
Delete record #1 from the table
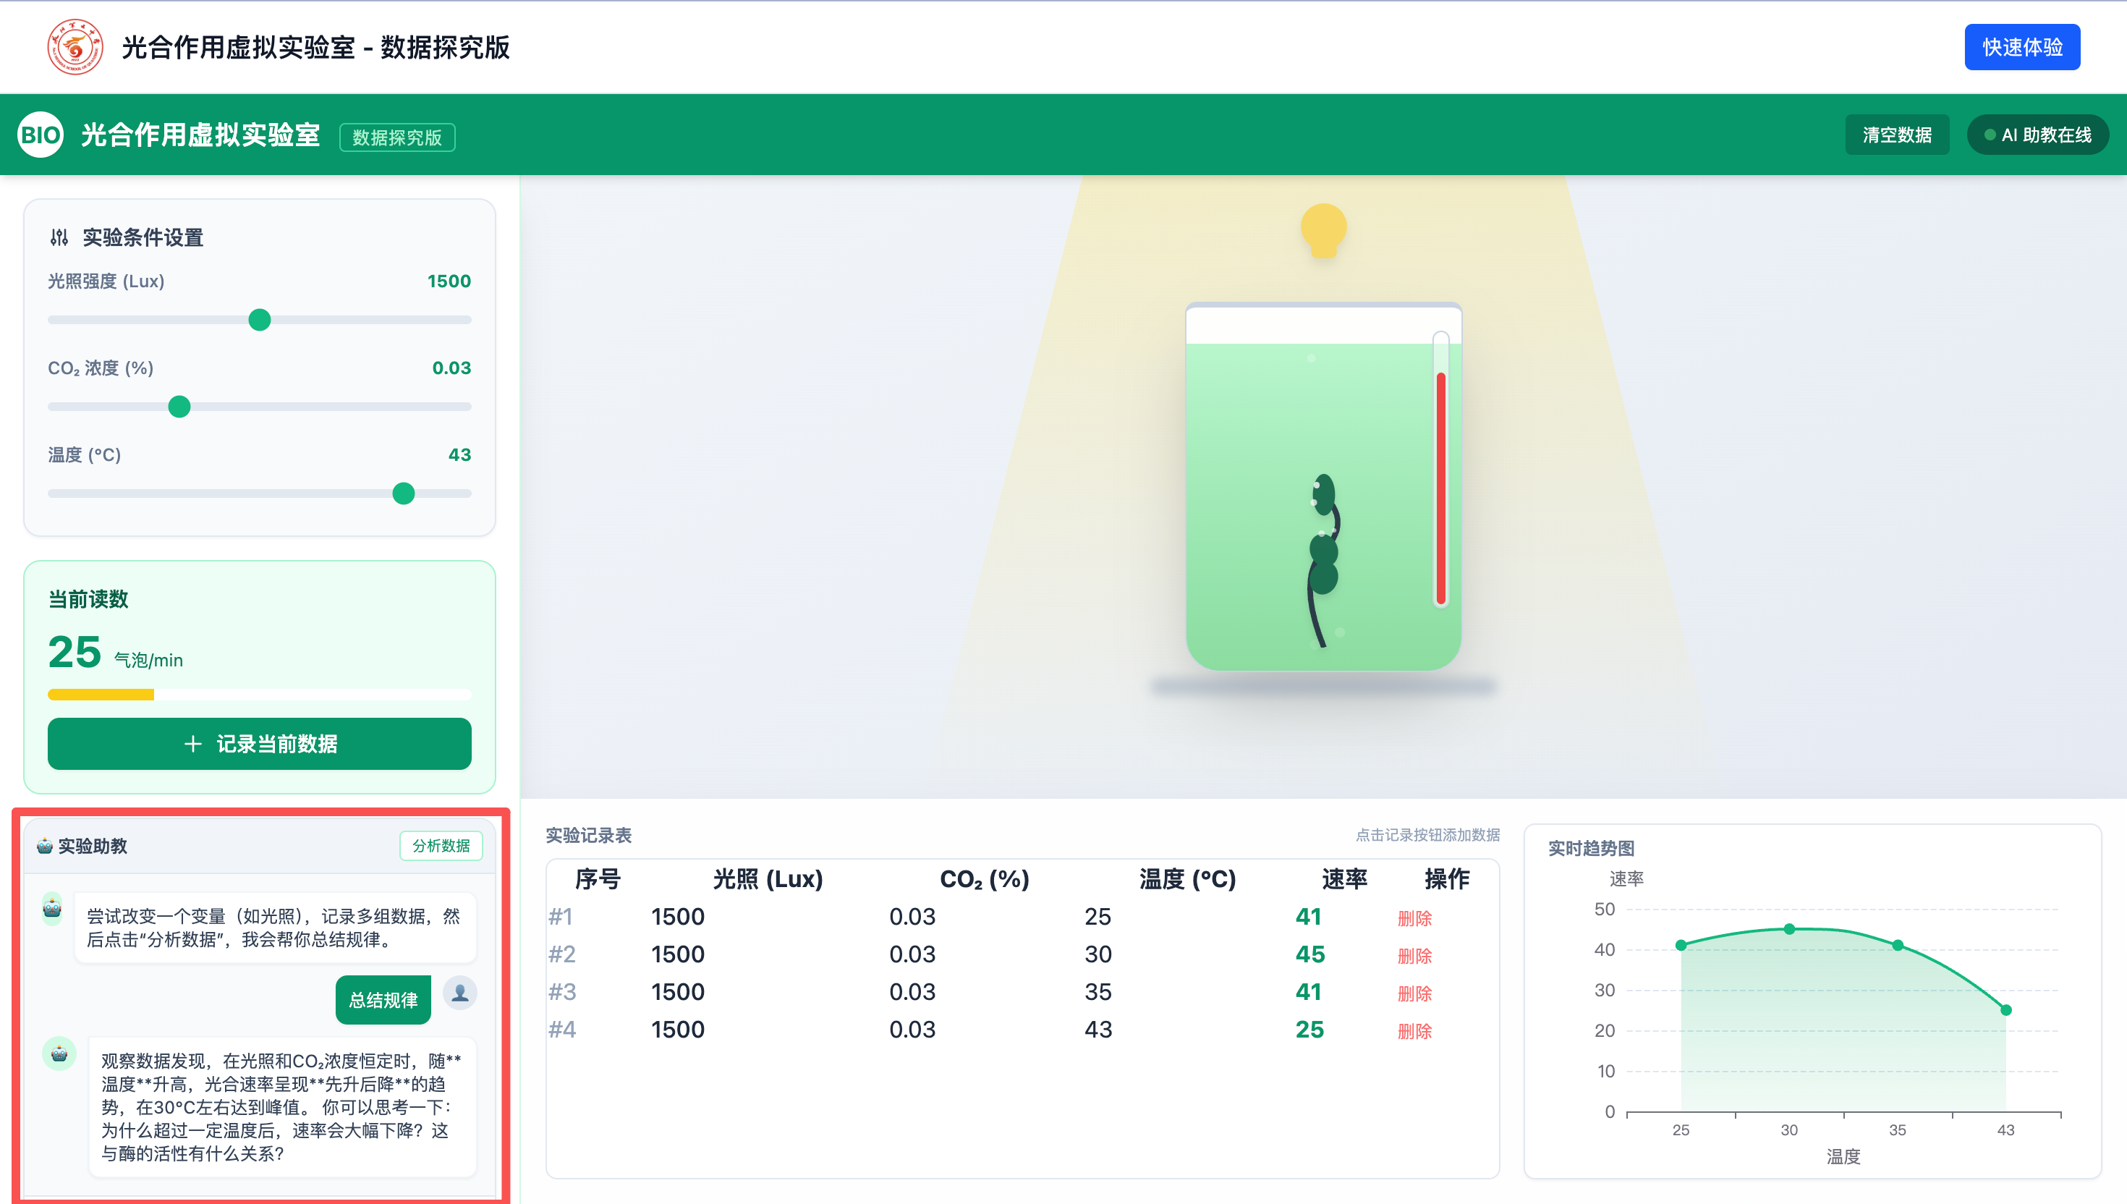[1414, 918]
